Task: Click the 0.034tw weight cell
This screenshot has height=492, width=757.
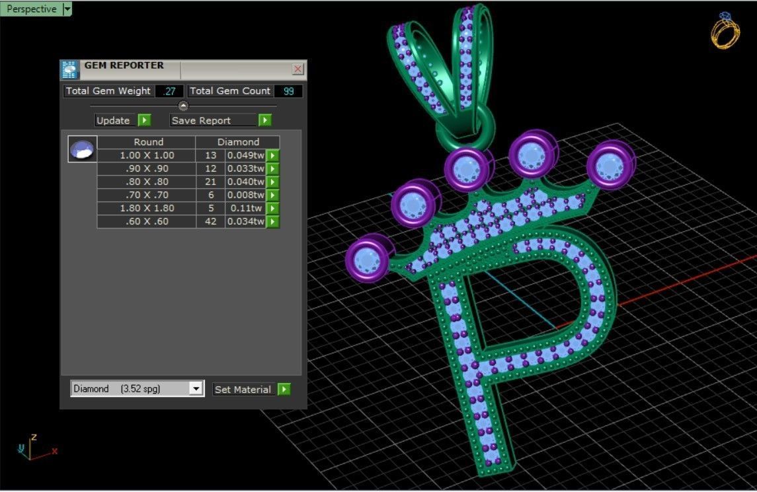Action: click(246, 221)
